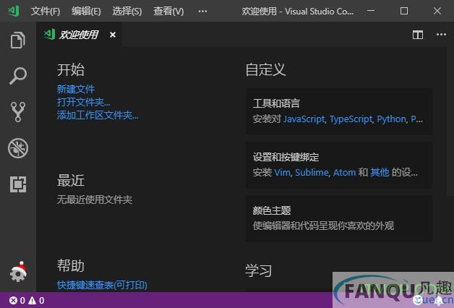Expand the menu bar overflow ellipsis
Viewport: 454px width, 308px height.
(x=202, y=12)
